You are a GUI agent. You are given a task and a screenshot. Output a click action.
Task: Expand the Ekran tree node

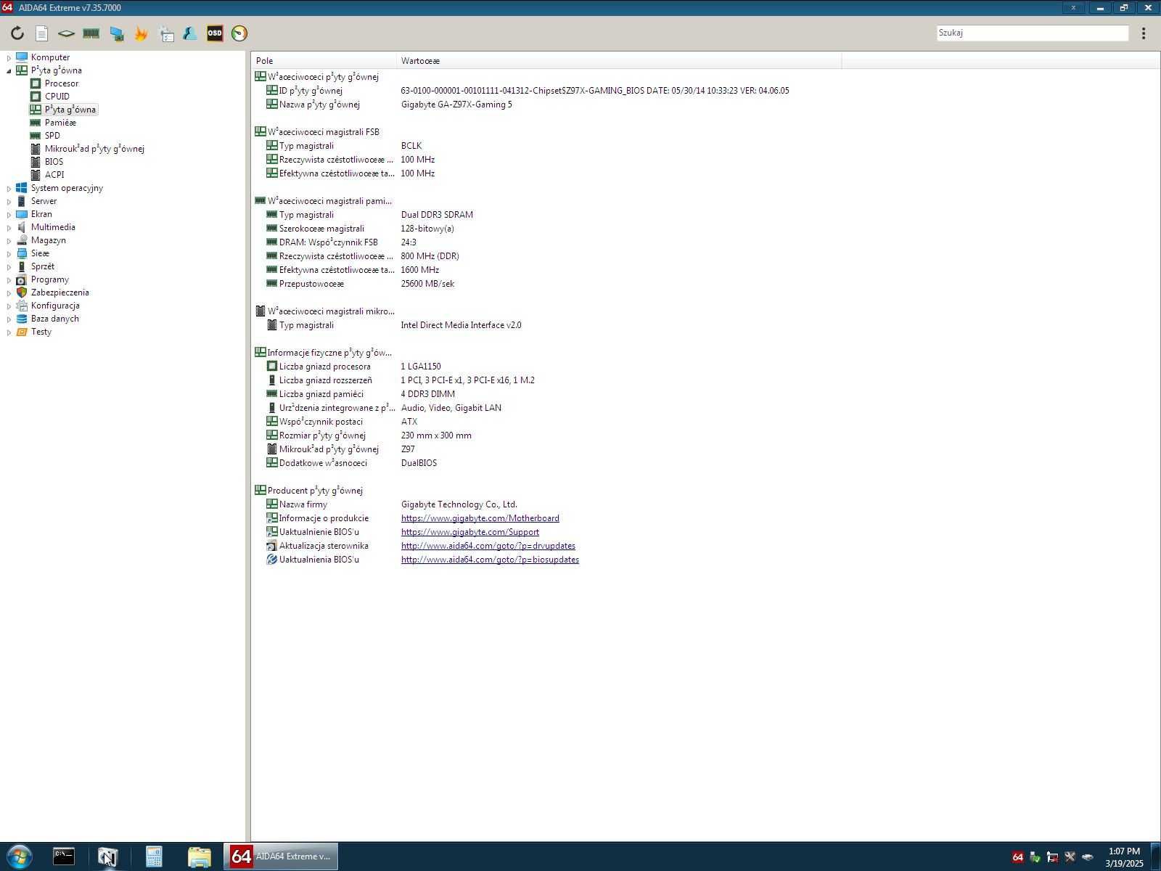(x=9, y=214)
